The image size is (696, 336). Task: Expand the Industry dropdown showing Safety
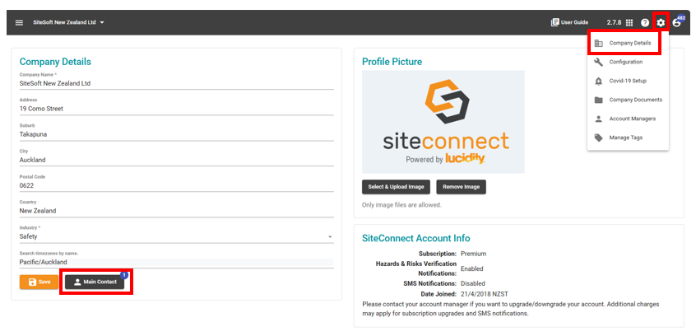click(177, 236)
